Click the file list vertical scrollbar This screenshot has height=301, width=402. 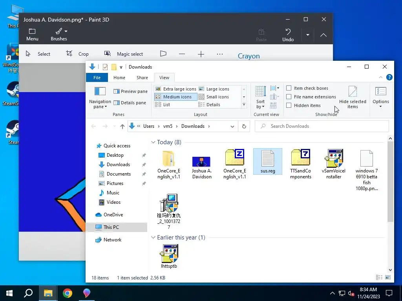pos(390,181)
